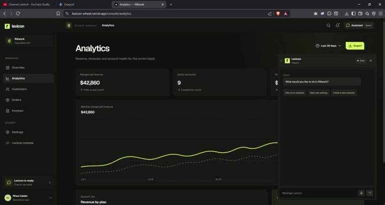Click the 'Lexicon is ready' chat icon
The image size is (385, 205).
(9, 183)
